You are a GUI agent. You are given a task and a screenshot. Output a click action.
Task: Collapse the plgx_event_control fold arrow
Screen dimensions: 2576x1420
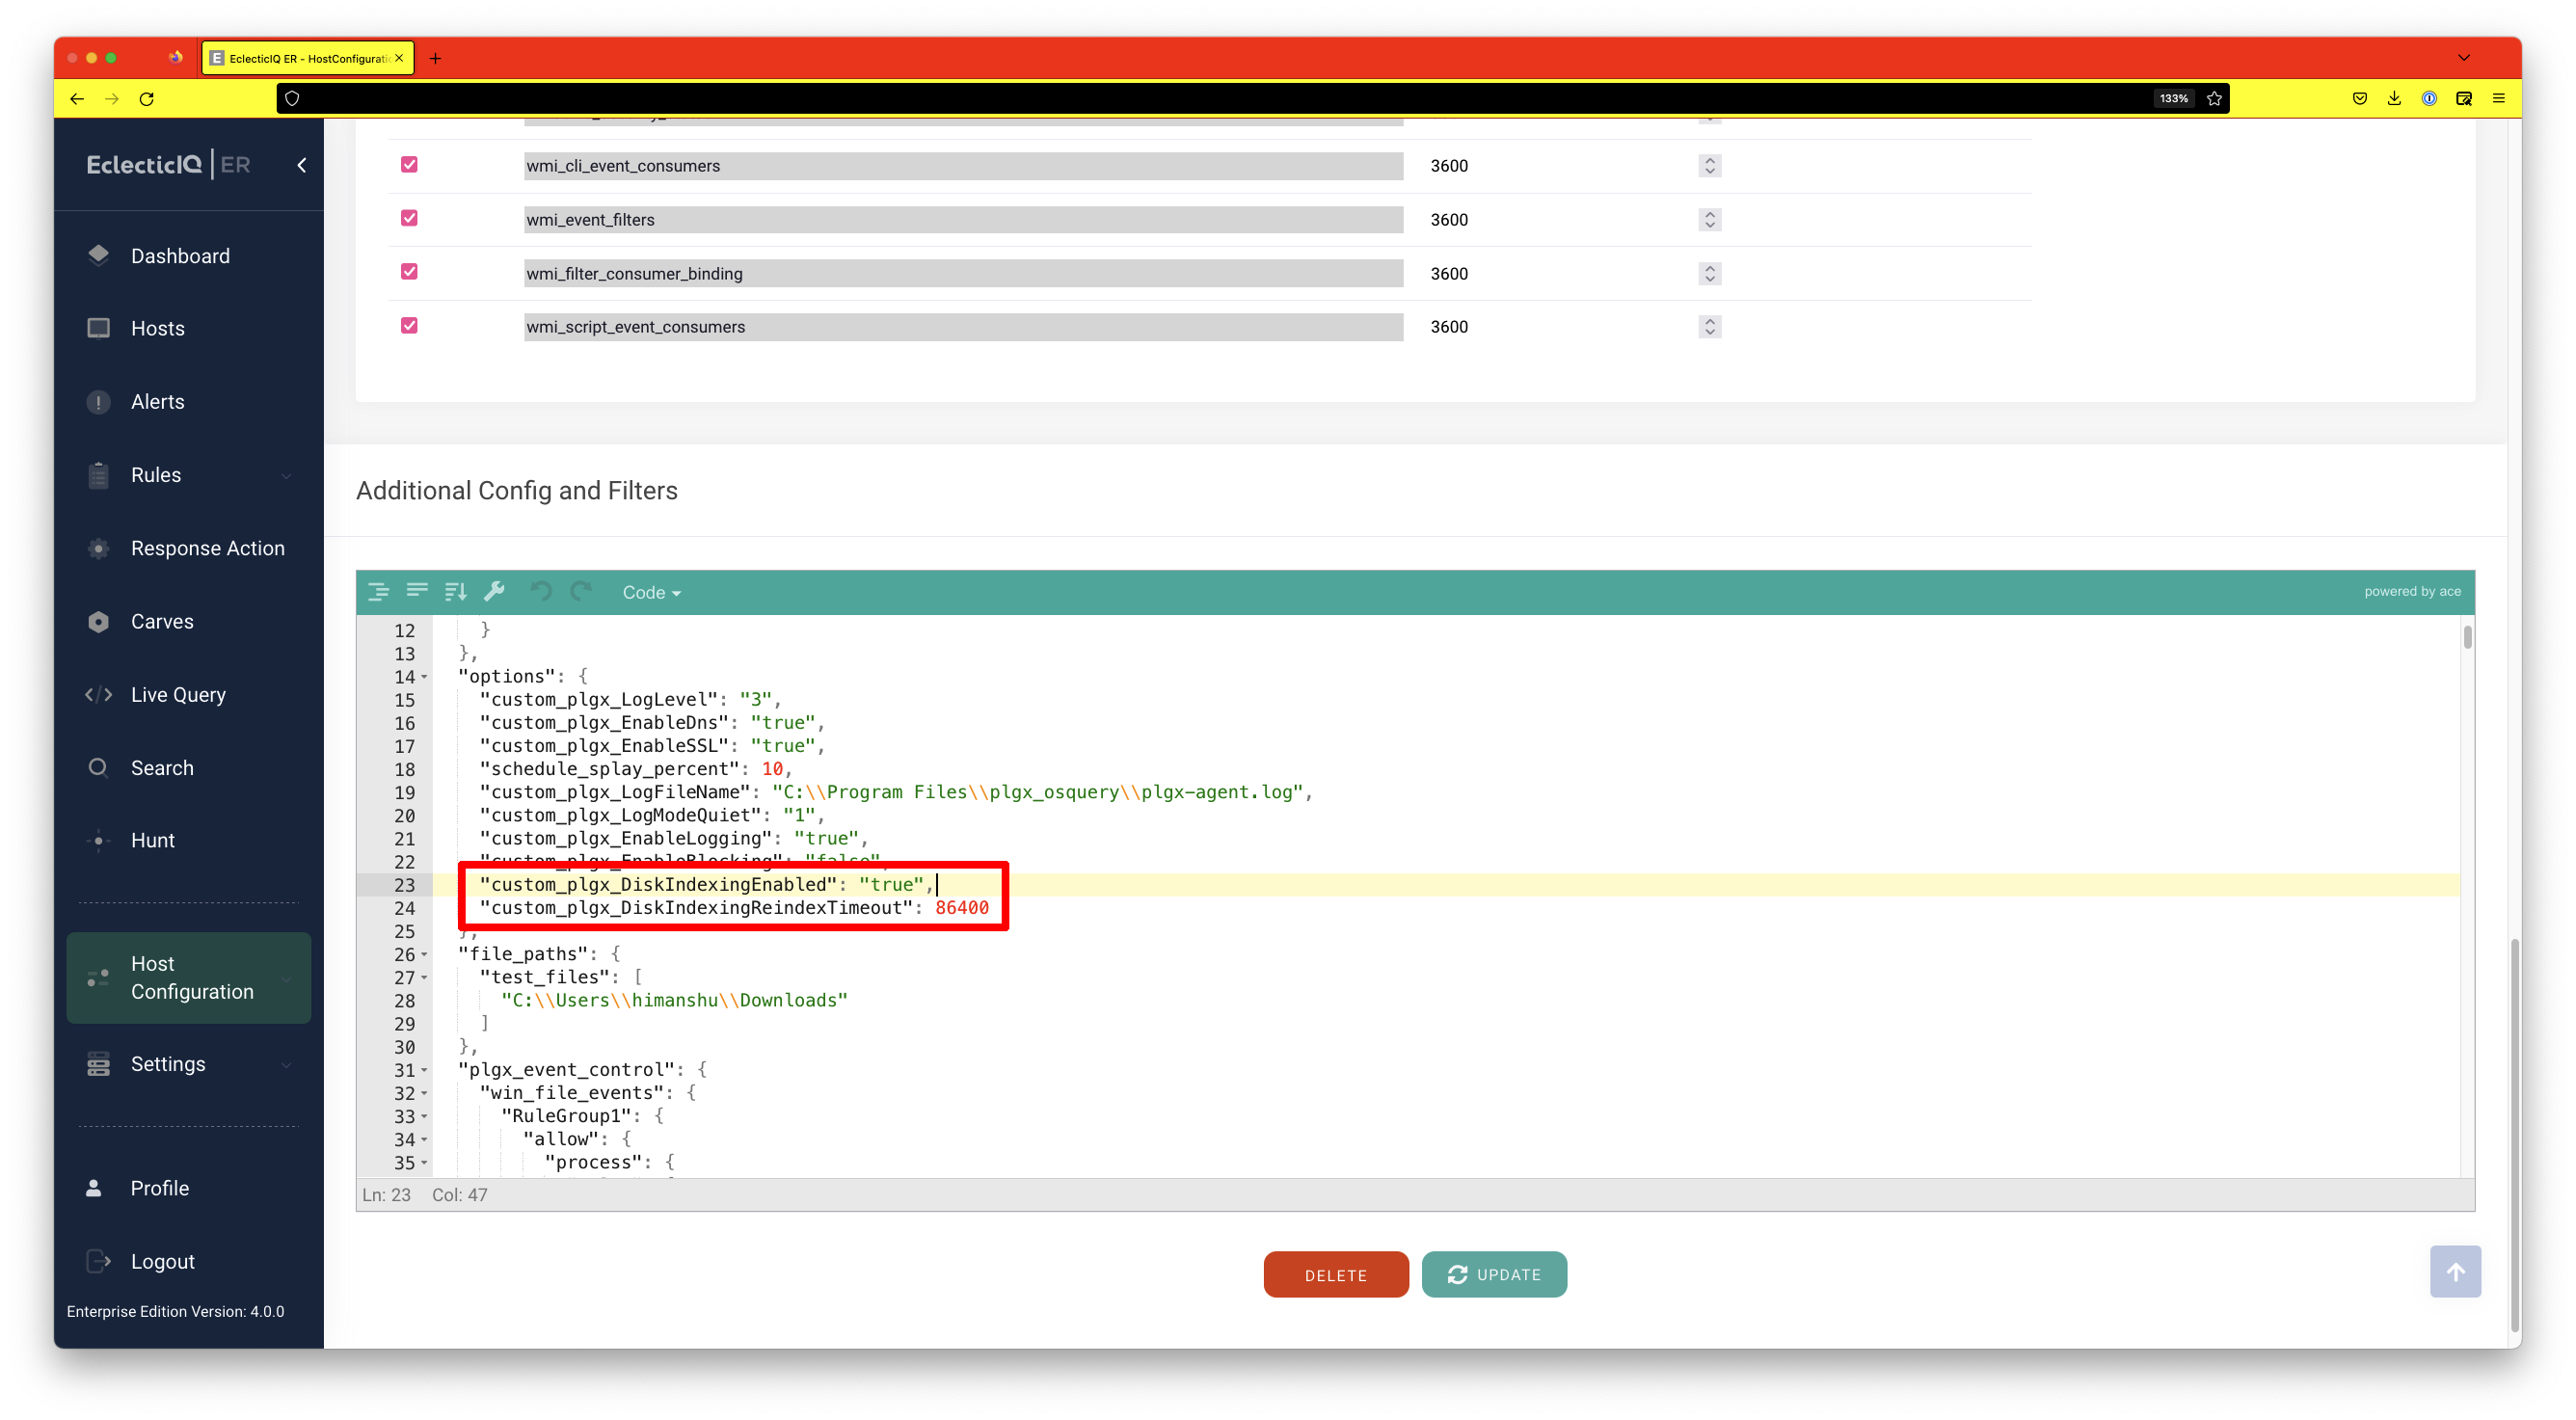click(424, 1070)
